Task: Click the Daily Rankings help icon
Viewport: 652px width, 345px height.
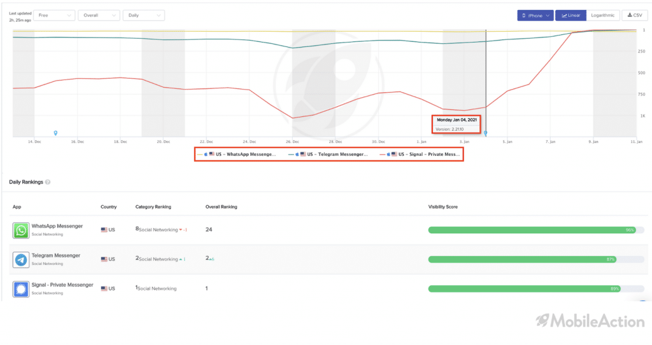Action: [x=48, y=182]
